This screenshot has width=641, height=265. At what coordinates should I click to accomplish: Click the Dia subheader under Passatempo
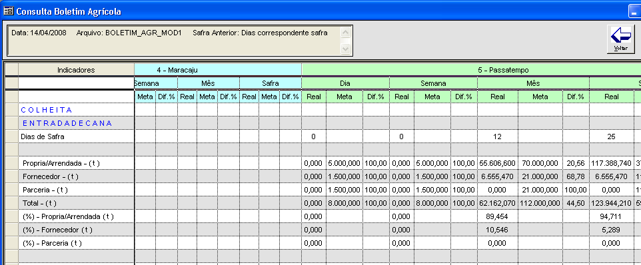(345, 83)
